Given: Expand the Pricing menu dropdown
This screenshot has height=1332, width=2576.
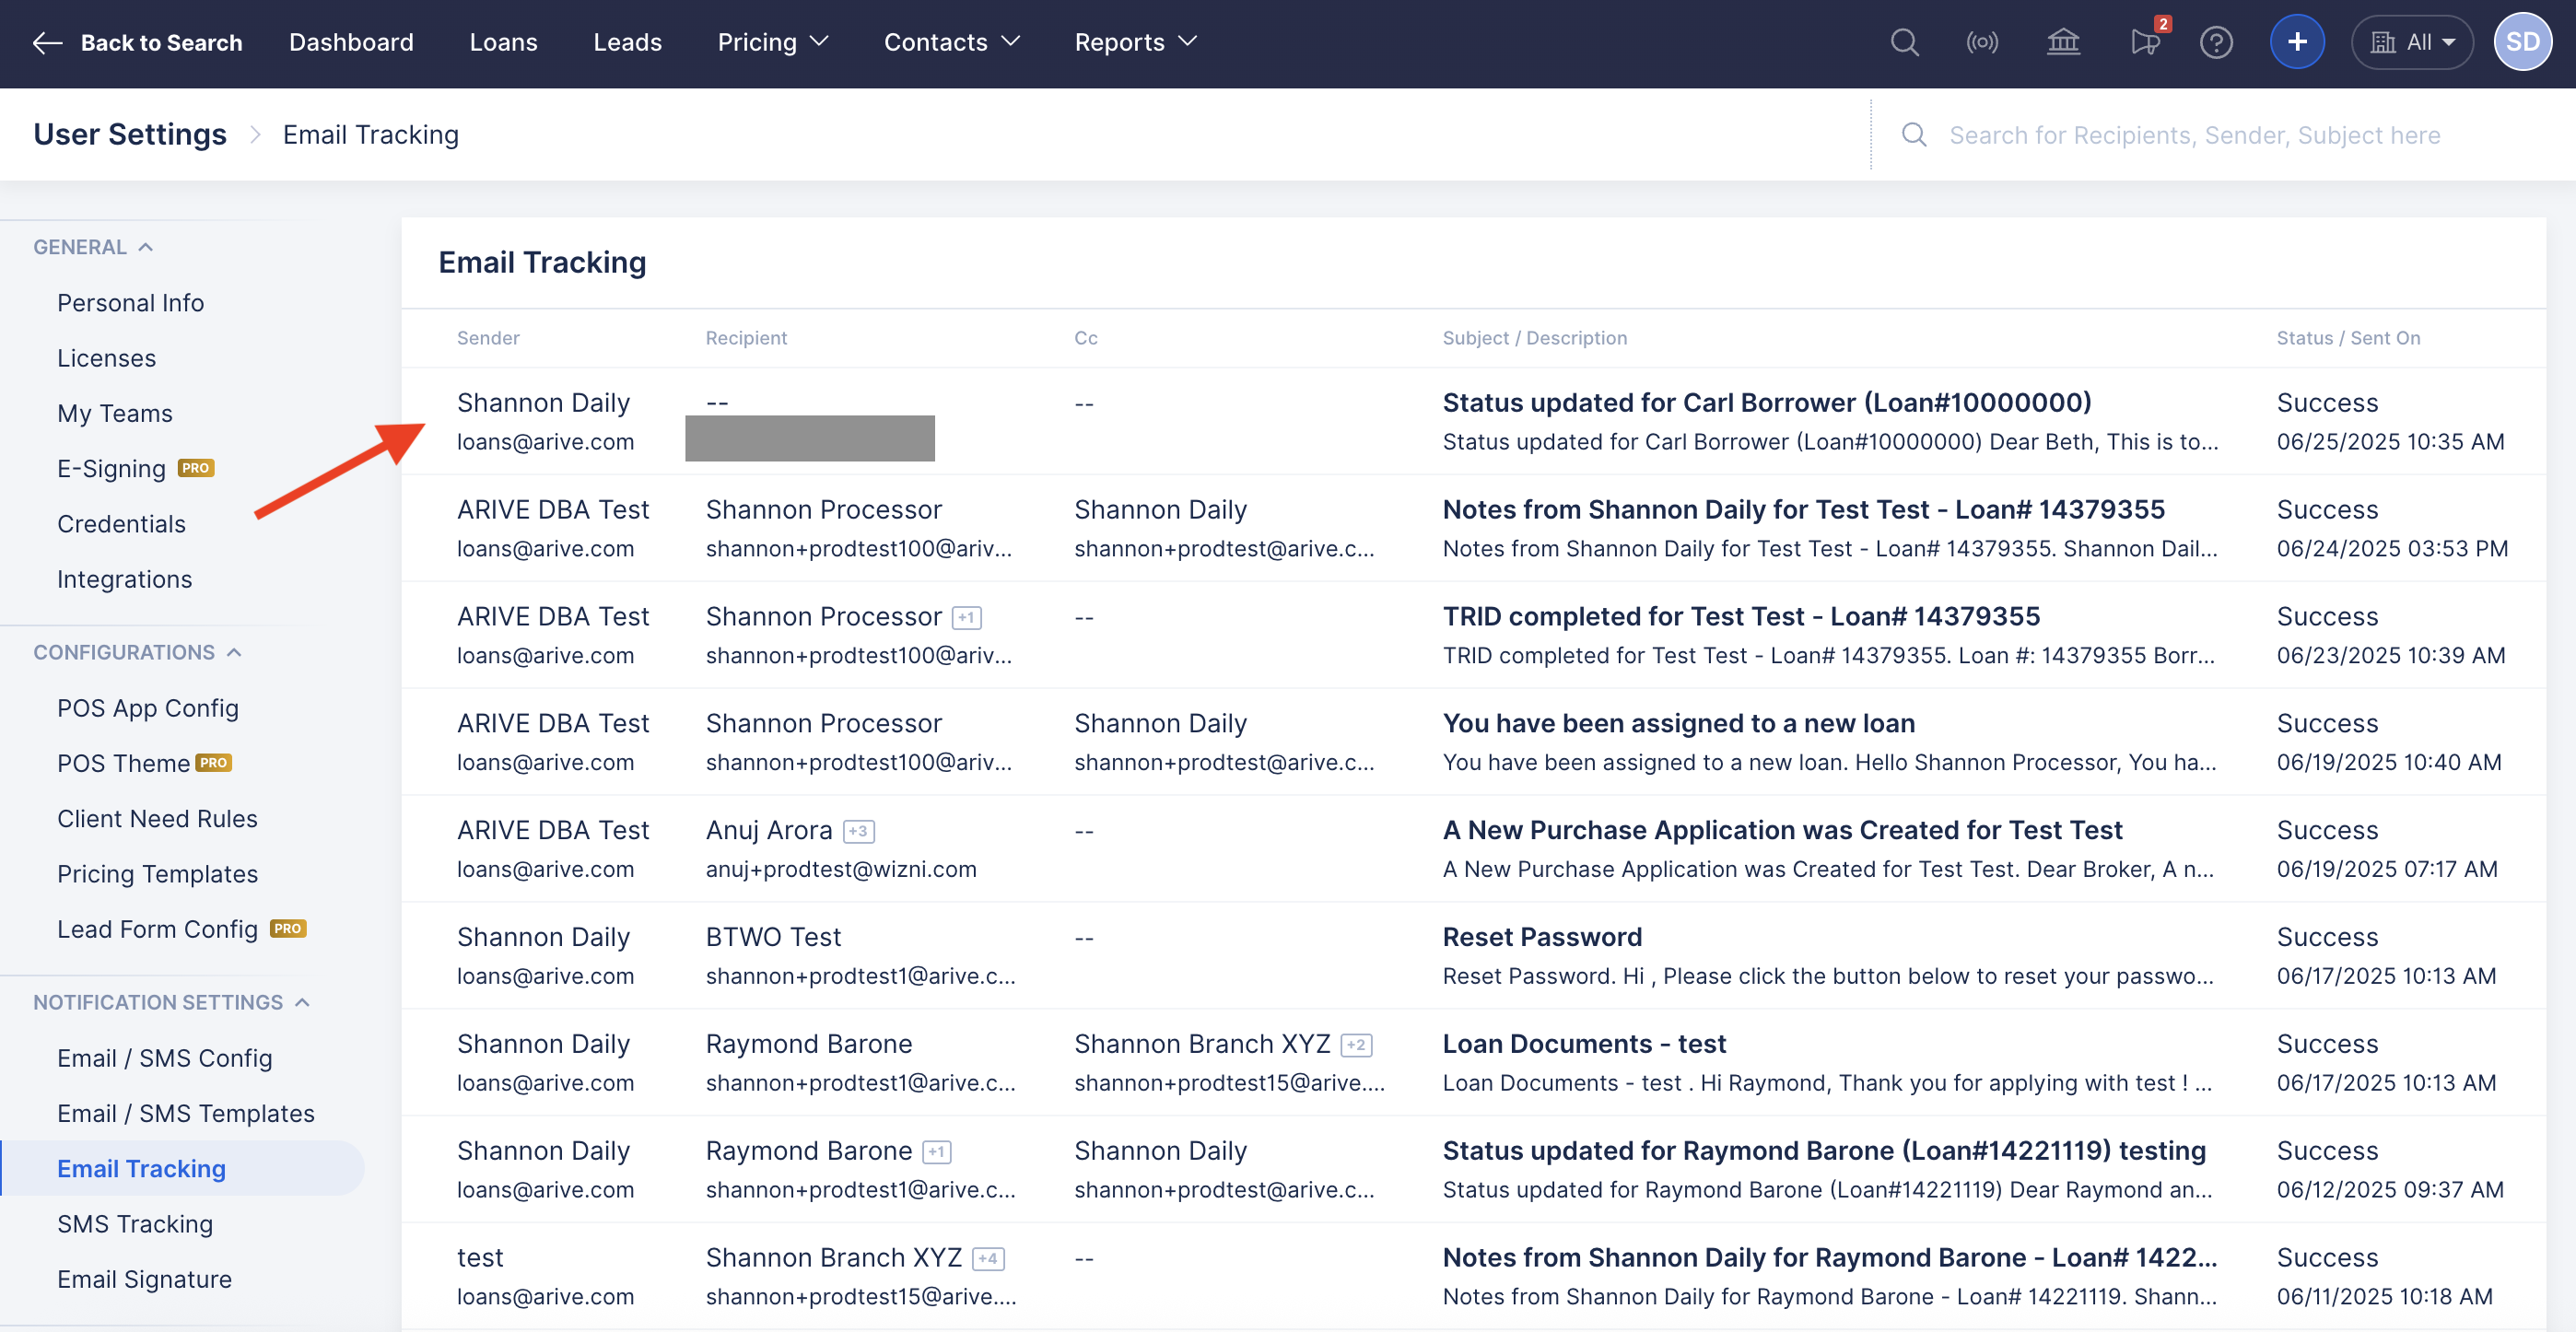Looking at the screenshot, I should pyautogui.click(x=773, y=42).
